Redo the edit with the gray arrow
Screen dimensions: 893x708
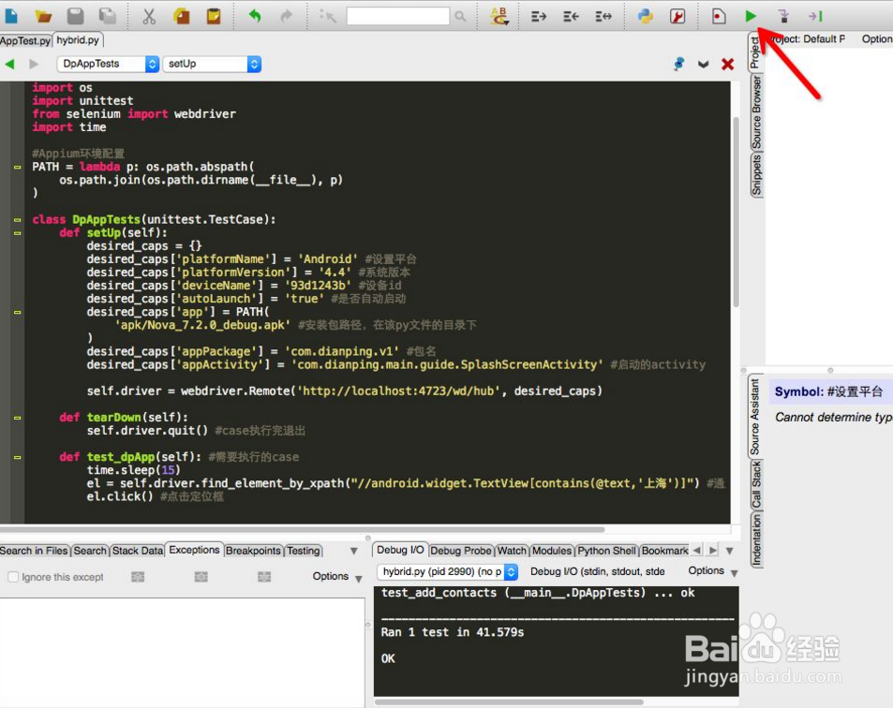(x=286, y=16)
